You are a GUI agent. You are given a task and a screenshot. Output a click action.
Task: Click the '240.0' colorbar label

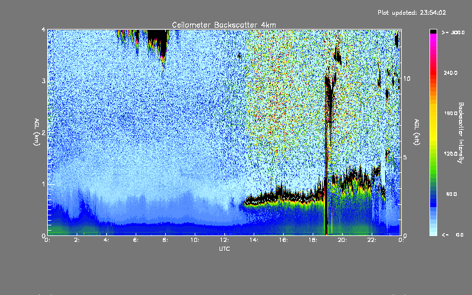(451, 73)
